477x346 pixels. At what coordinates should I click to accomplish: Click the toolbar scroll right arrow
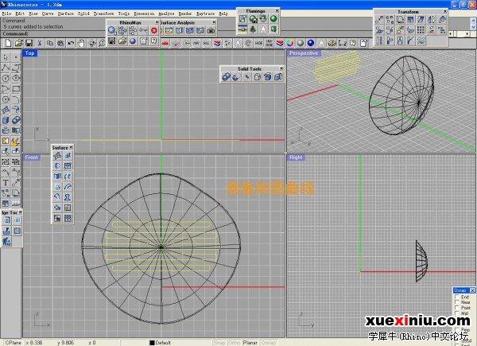click(467, 34)
